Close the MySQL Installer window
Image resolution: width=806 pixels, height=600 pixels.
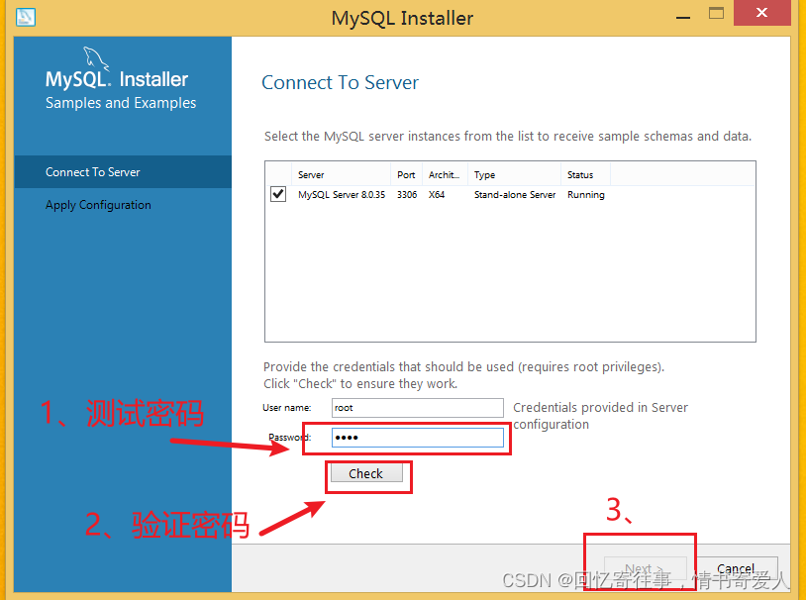coord(761,13)
